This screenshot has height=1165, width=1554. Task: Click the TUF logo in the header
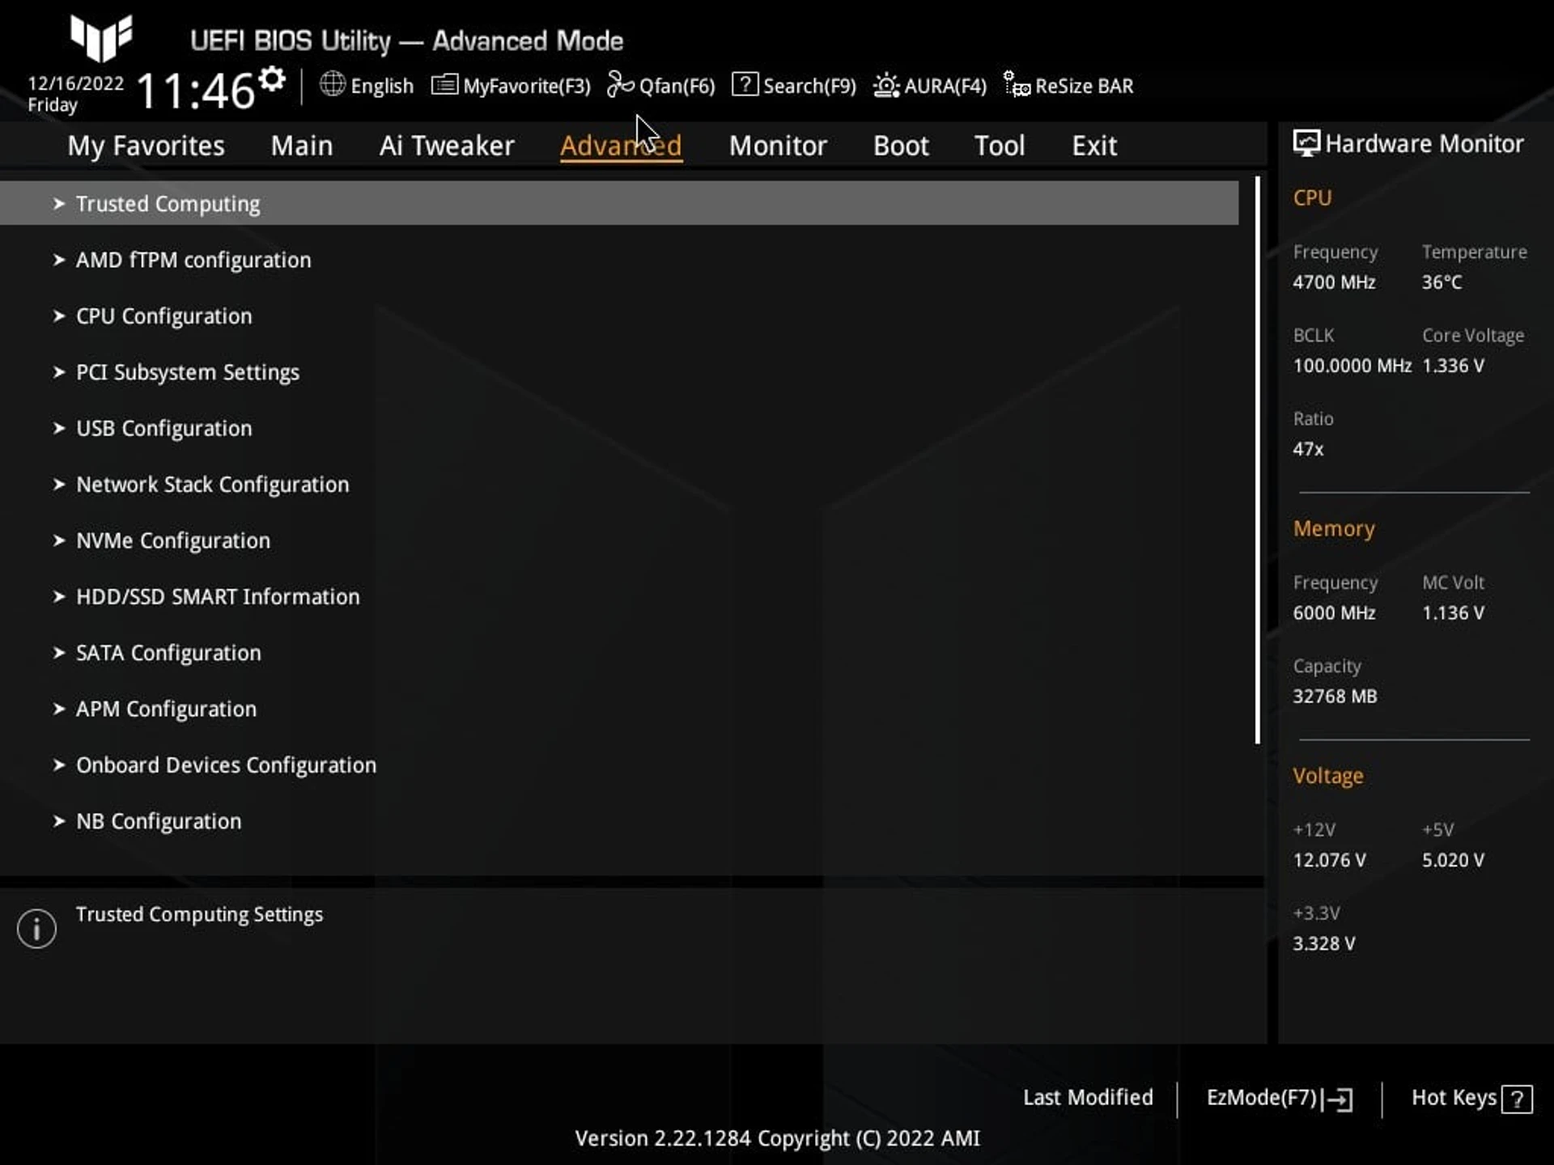coord(101,37)
